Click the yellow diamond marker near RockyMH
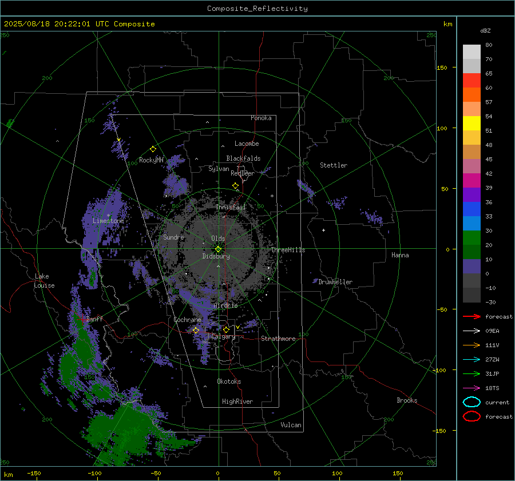The height and width of the screenshot is (481, 515). [x=153, y=149]
